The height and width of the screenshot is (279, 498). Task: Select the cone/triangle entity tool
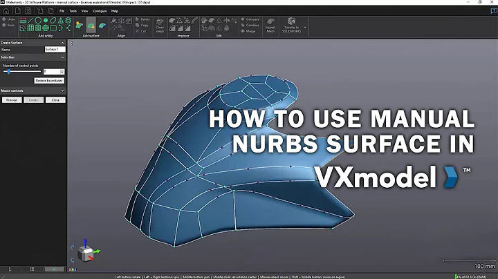coord(61,21)
